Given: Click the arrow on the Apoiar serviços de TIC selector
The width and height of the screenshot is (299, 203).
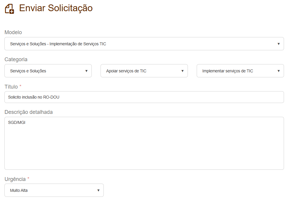Looking at the screenshot, I should coord(182,71).
